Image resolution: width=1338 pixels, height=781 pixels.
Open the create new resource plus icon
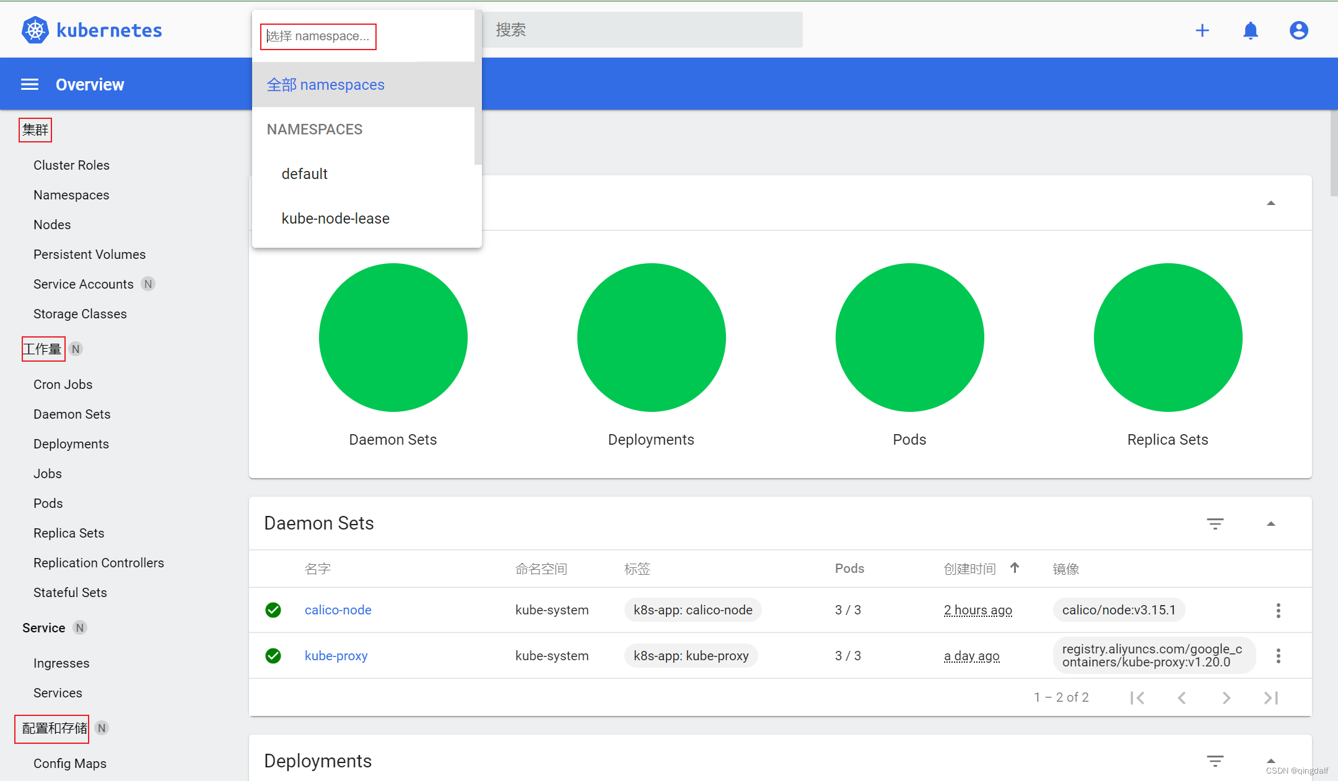point(1202,30)
